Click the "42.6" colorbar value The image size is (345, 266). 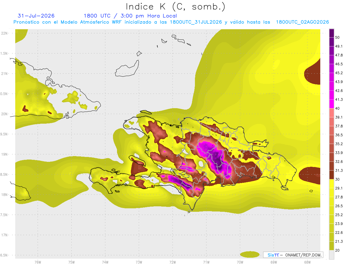pos(339,91)
